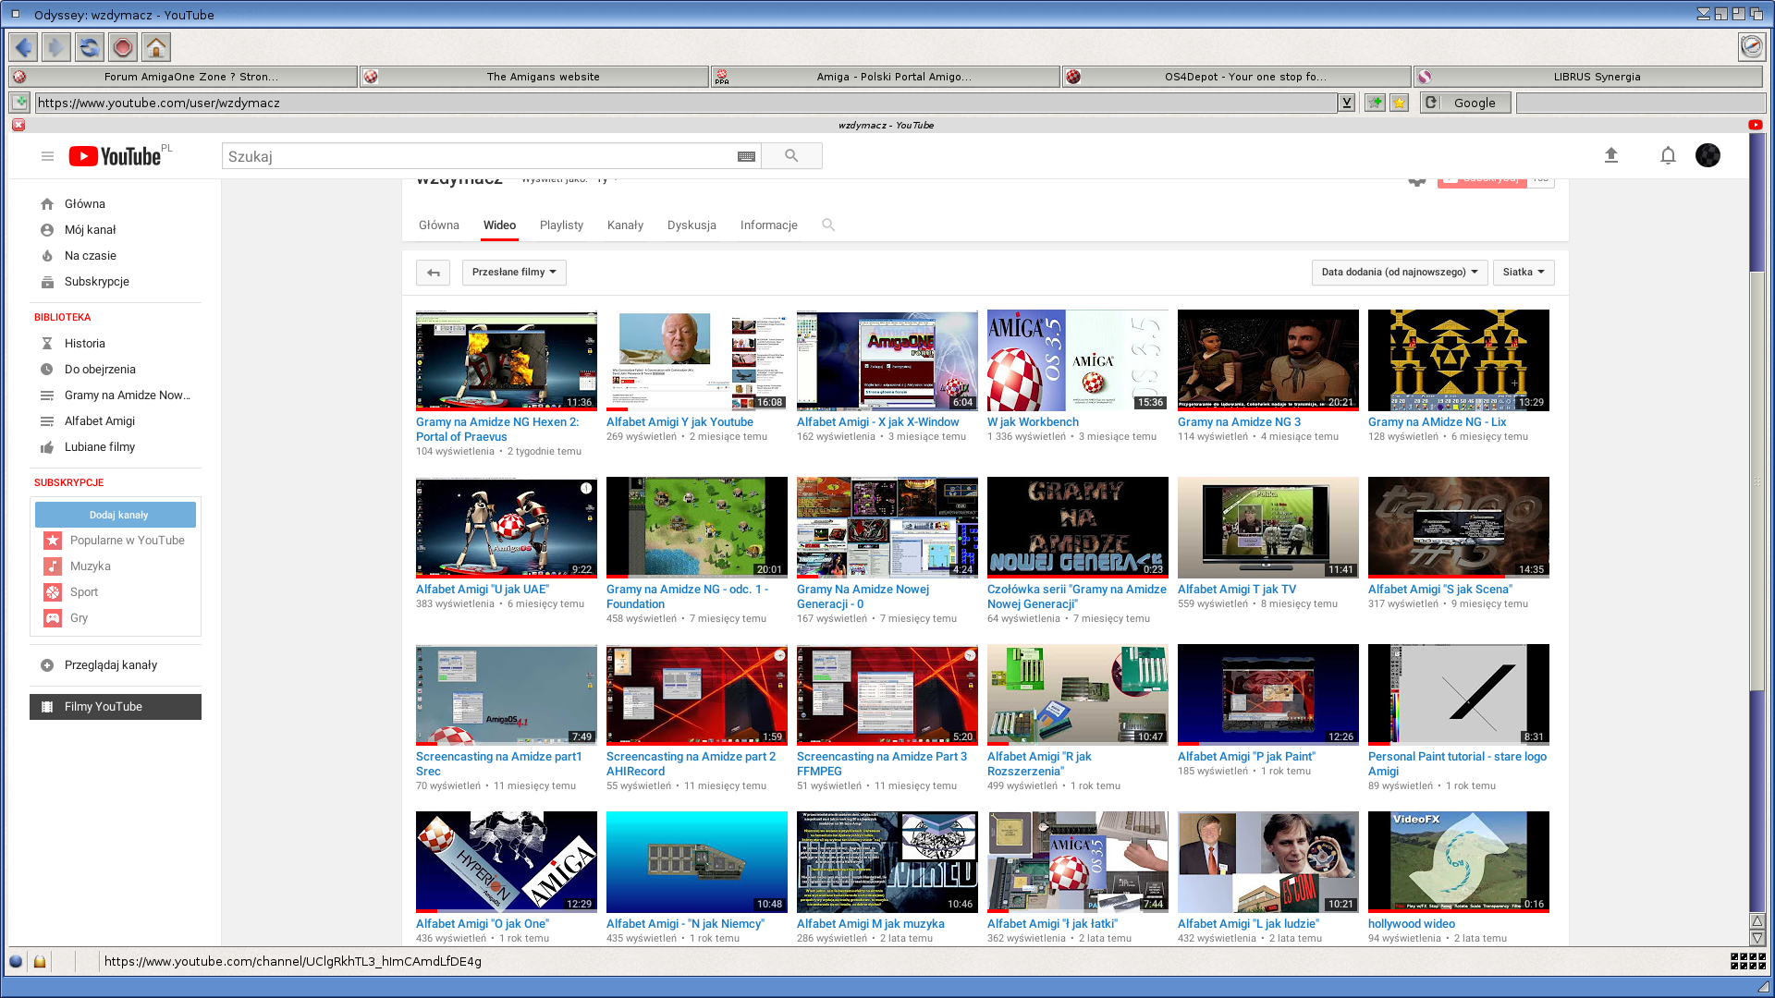Viewport: 1775px width, 998px height.
Task: Click the upload arrow icon
Action: pyautogui.click(x=1611, y=155)
